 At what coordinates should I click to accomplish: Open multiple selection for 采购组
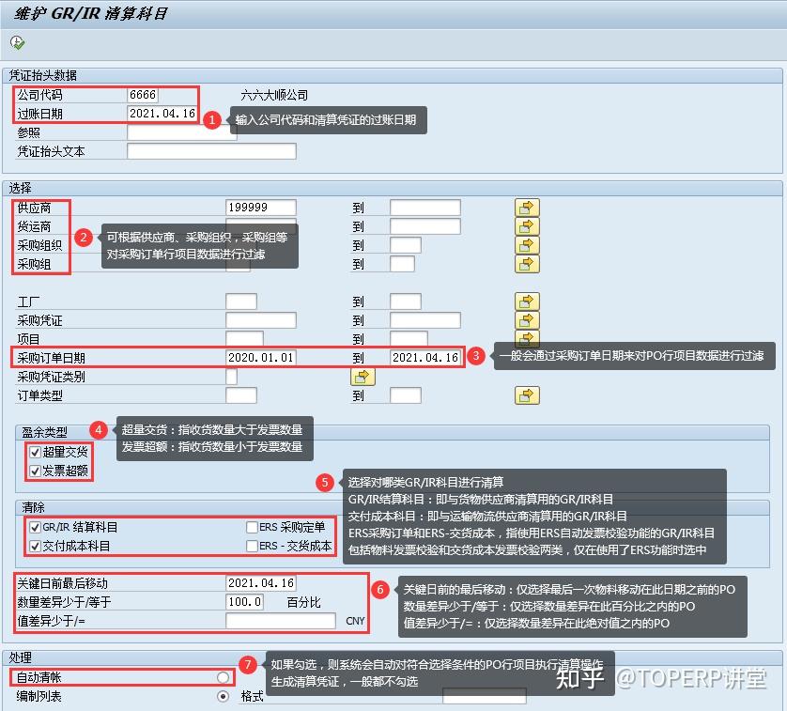click(x=527, y=264)
